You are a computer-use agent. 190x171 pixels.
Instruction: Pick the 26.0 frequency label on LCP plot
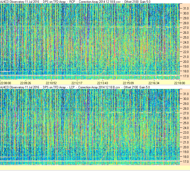pyautogui.click(x=186, y=118)
